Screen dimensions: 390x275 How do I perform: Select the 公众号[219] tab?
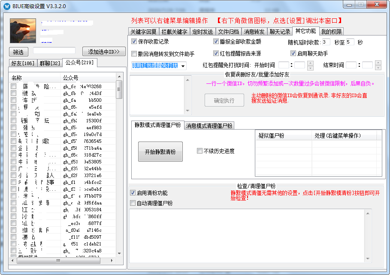point(80,62)
